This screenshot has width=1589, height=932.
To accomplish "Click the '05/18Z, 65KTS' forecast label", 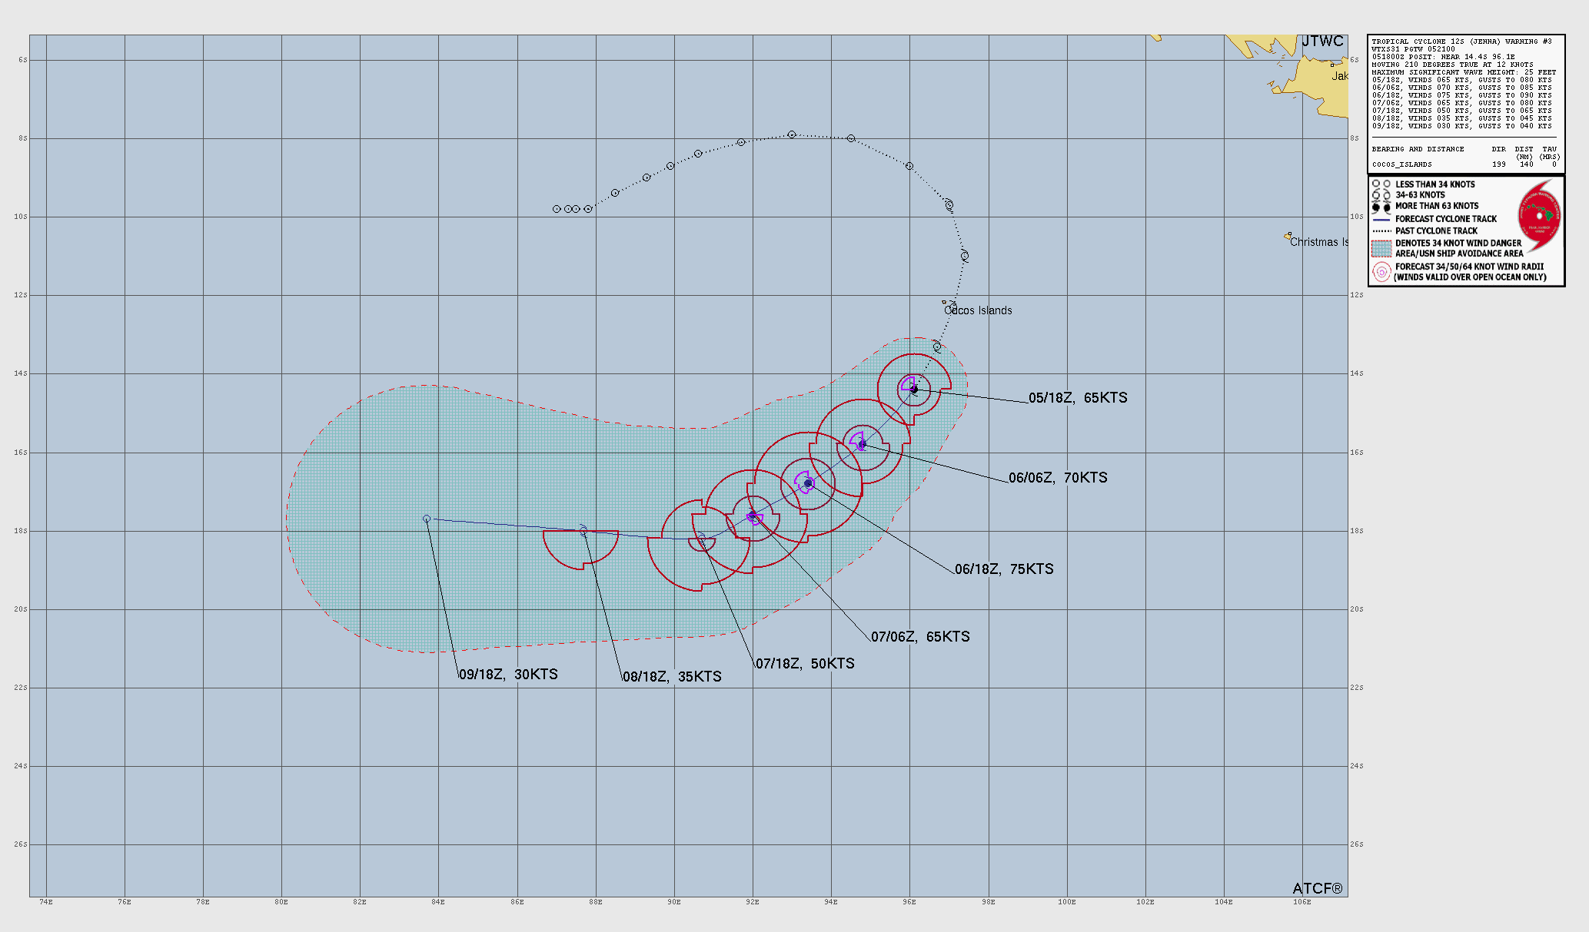I will (x=1078, y=398).
